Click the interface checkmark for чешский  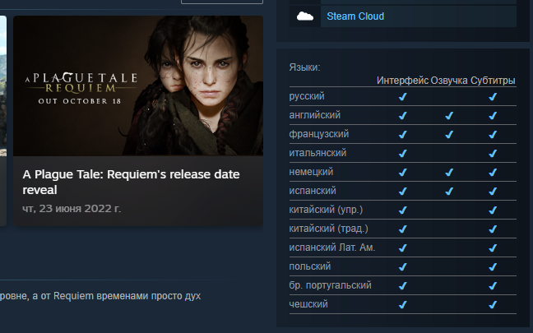pos(403,304)
